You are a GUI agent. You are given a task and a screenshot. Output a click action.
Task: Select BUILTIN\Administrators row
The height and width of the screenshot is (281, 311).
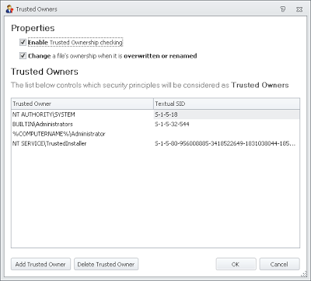155,124
